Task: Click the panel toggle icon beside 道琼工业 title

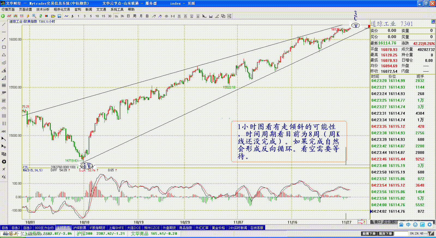Action: [x=433, y=22]
